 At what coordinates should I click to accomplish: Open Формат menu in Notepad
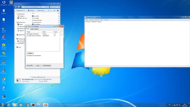pyautogui.click(x=97, y=20)
